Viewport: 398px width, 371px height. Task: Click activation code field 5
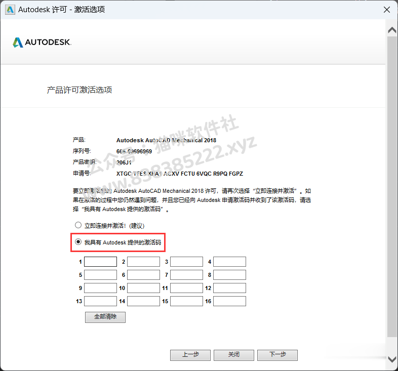tap(101, 275)
